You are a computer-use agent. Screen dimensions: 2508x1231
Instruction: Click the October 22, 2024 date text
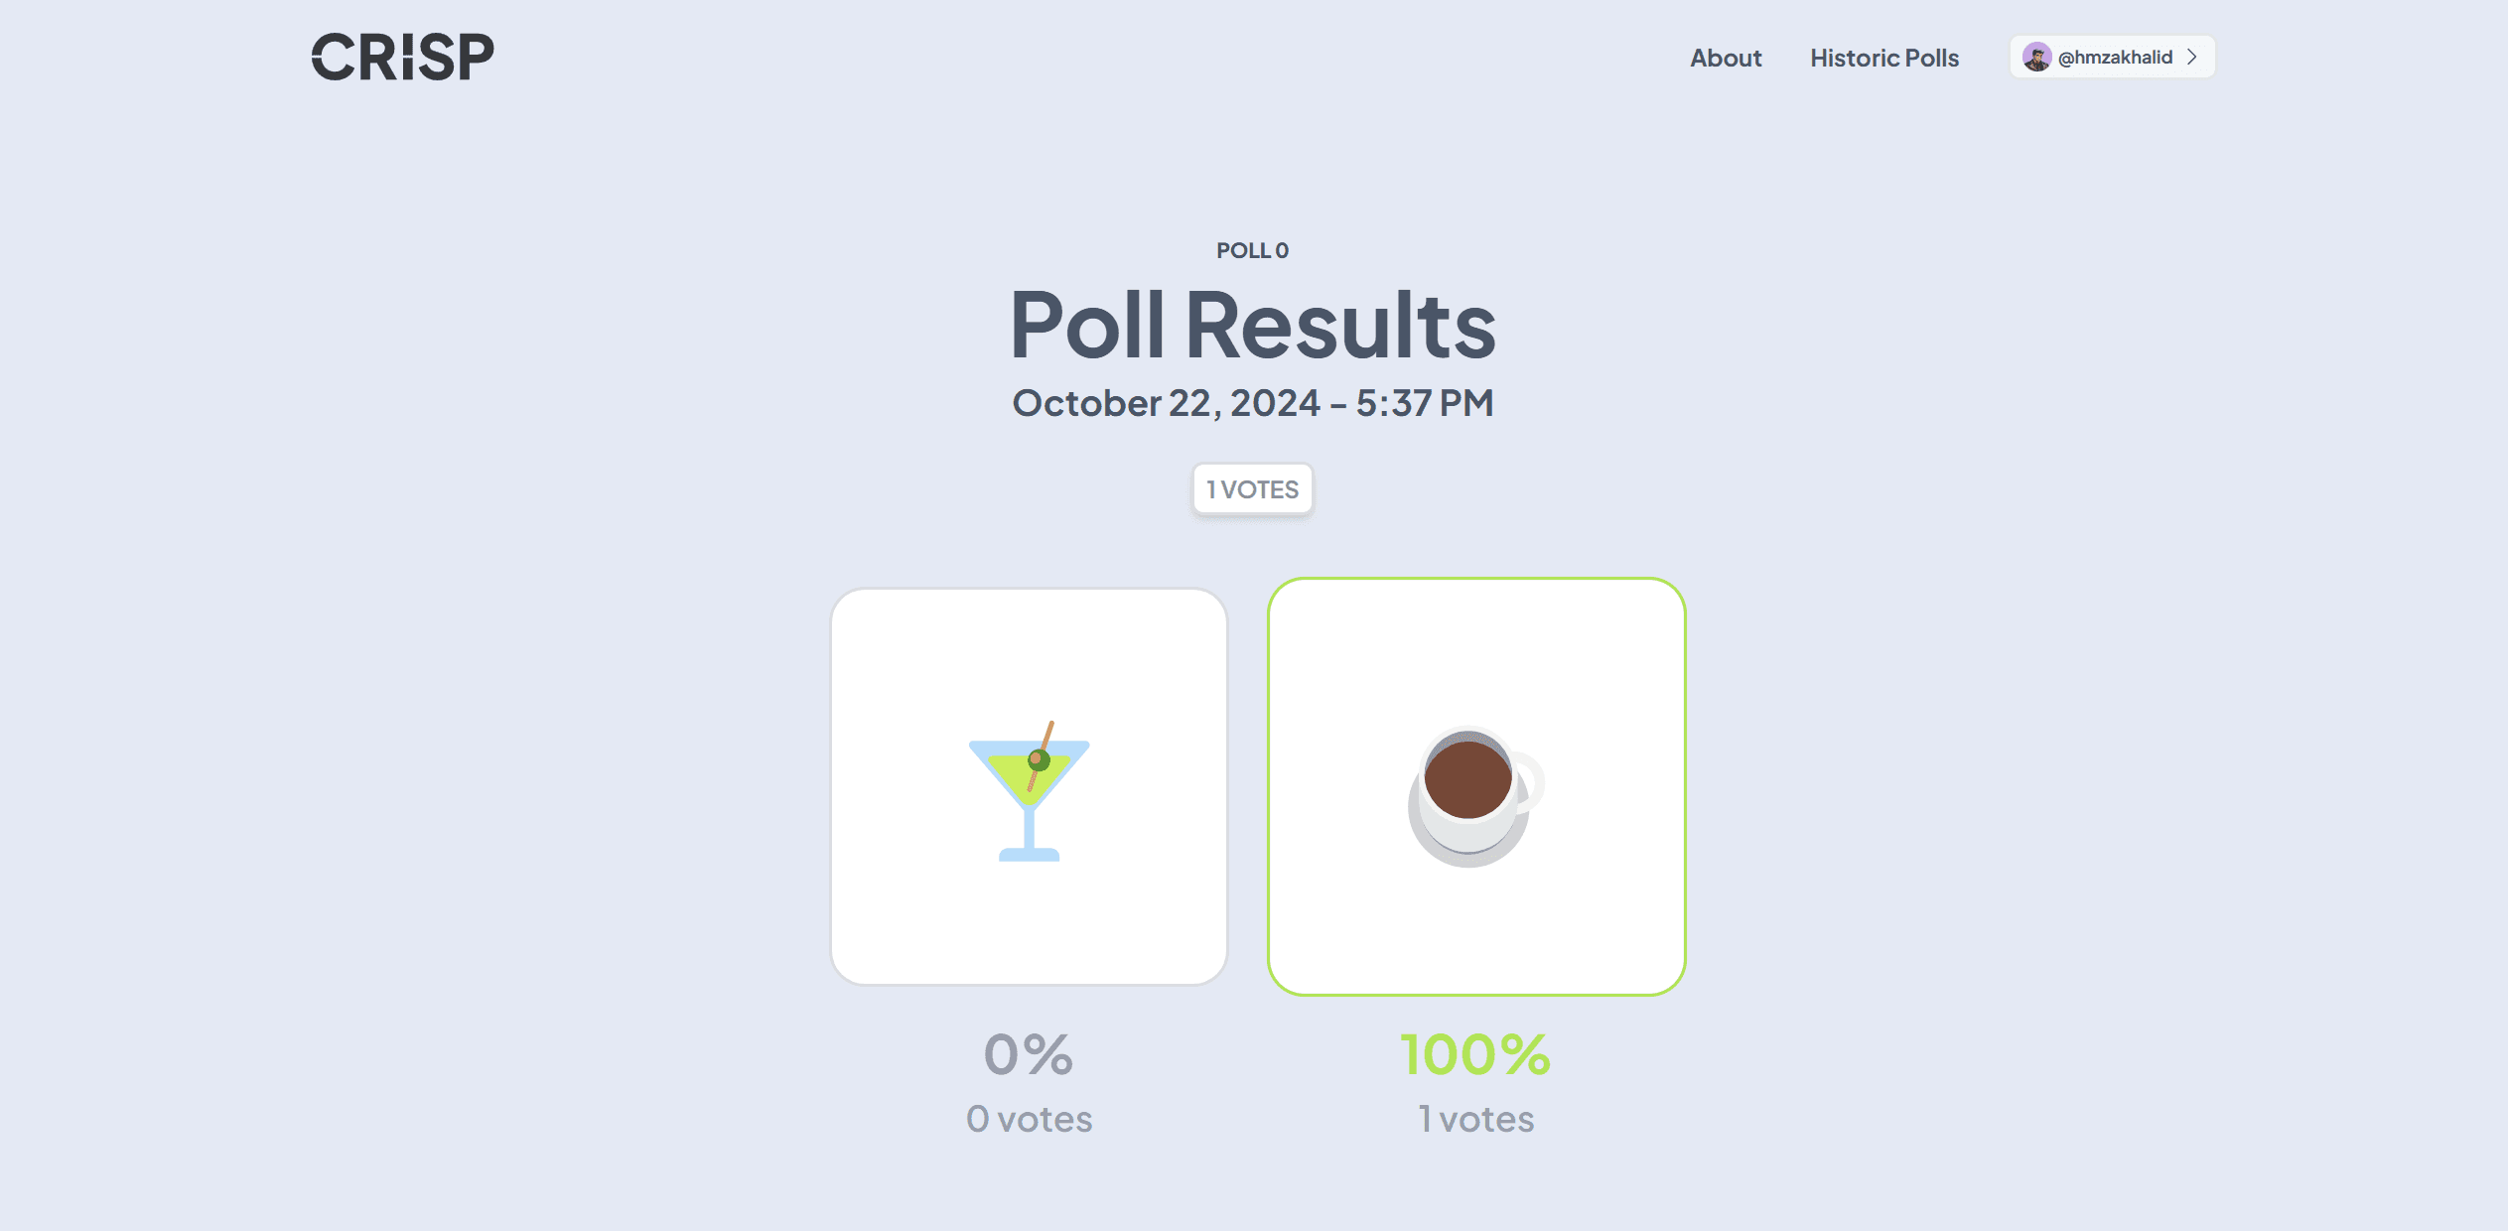pos(1251,403)
